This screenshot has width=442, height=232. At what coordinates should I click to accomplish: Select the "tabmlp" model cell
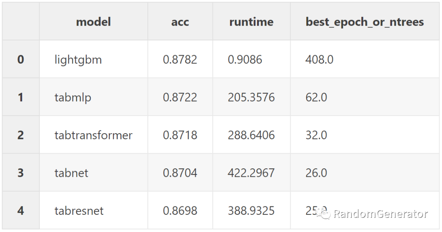(73, 98)
